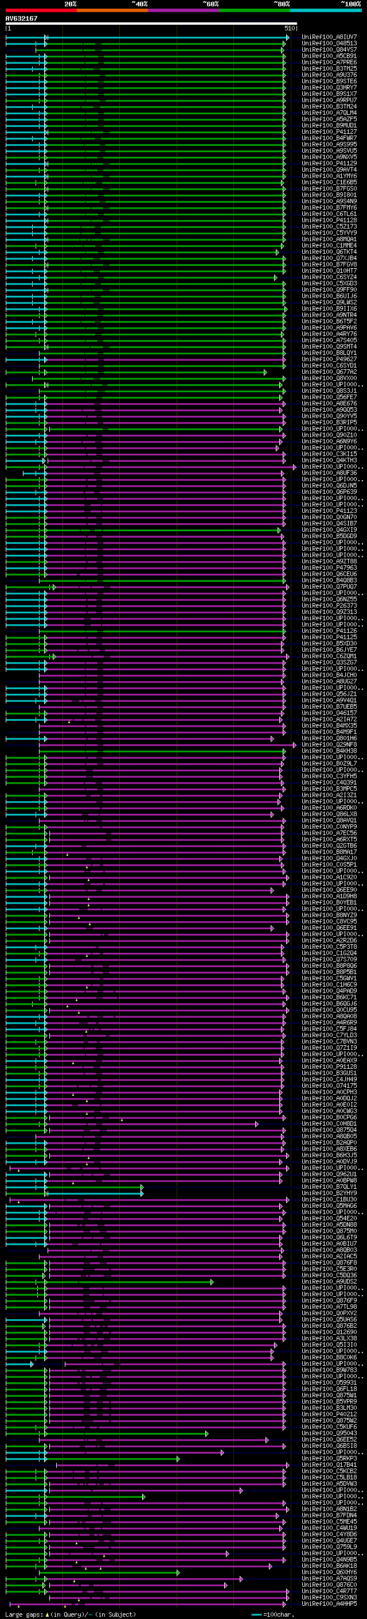Image resolution: width=367 pixels, height=1619 pixels.
Task: Select the UniRef100_A6RDK0 label
Action: pyautogui.click(x=329, y=807)
